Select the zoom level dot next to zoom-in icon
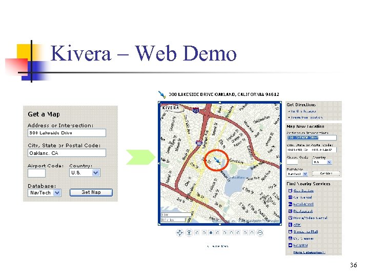 point(197,233)
